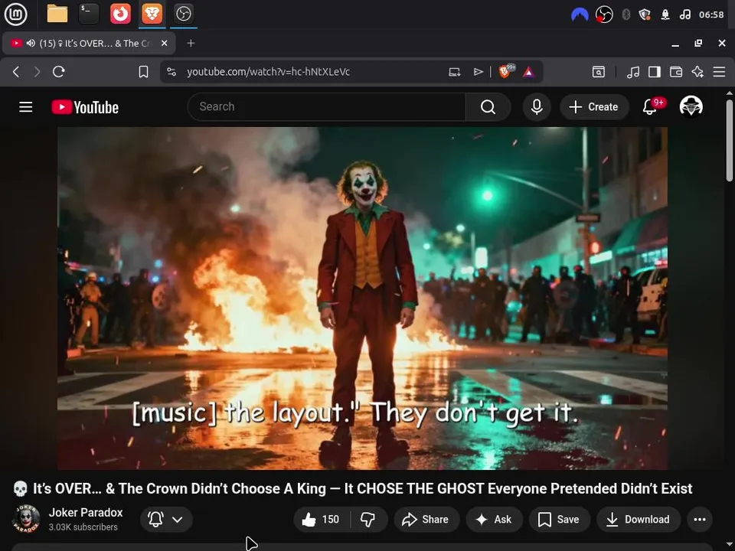Open the browser media controls music icon
This screenshot has width=735, height=551.
coord(633,72)
